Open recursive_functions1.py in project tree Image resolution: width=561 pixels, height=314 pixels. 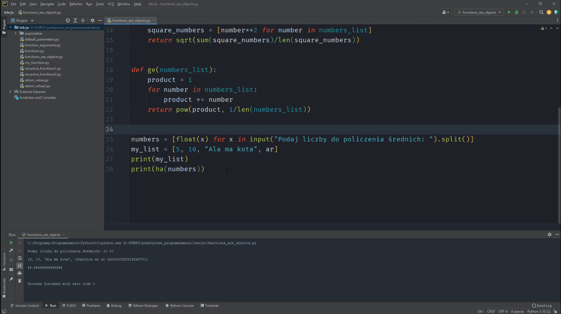click(x=43, y=68)
